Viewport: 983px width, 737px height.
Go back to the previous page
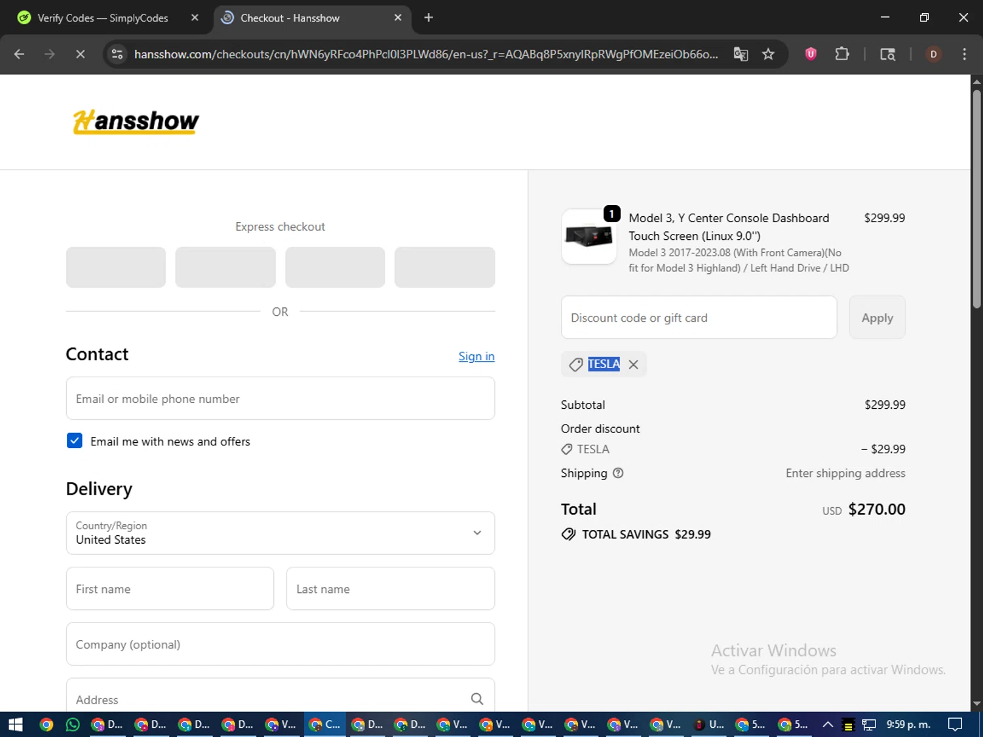pyautogui.click(x=19, y=54)
